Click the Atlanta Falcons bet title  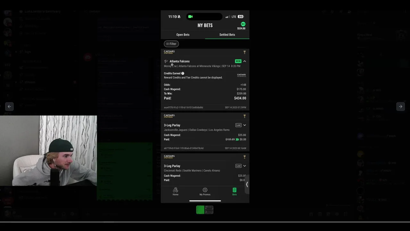179,61
